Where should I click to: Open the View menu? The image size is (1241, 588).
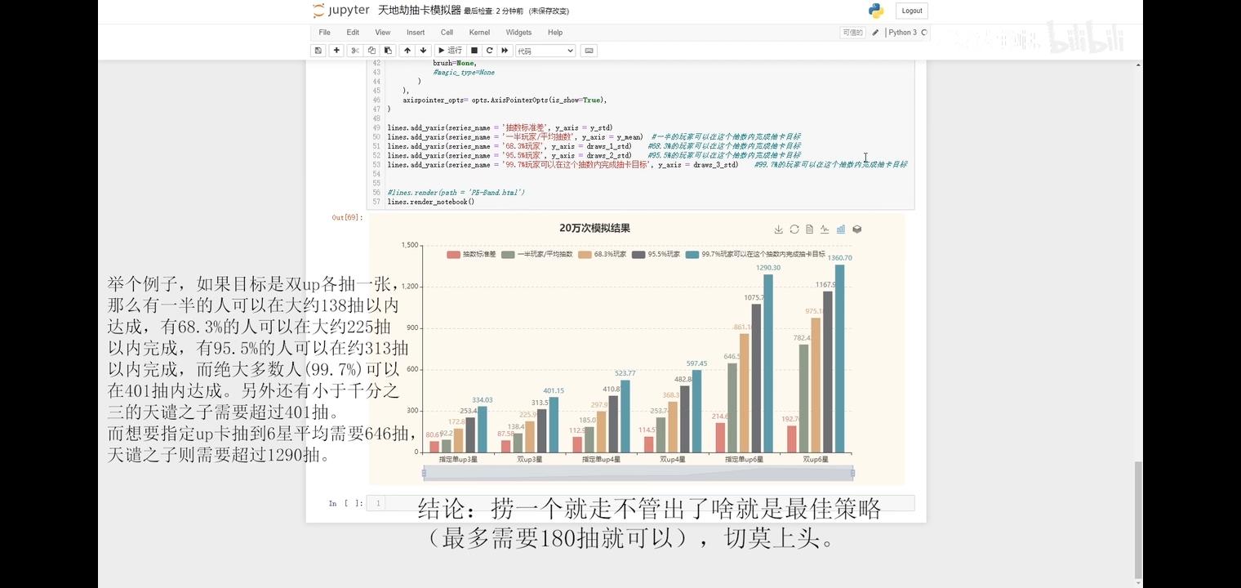point(382,33)
